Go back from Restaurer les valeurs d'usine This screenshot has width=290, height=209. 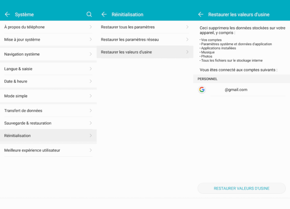[x=201, y=14]
